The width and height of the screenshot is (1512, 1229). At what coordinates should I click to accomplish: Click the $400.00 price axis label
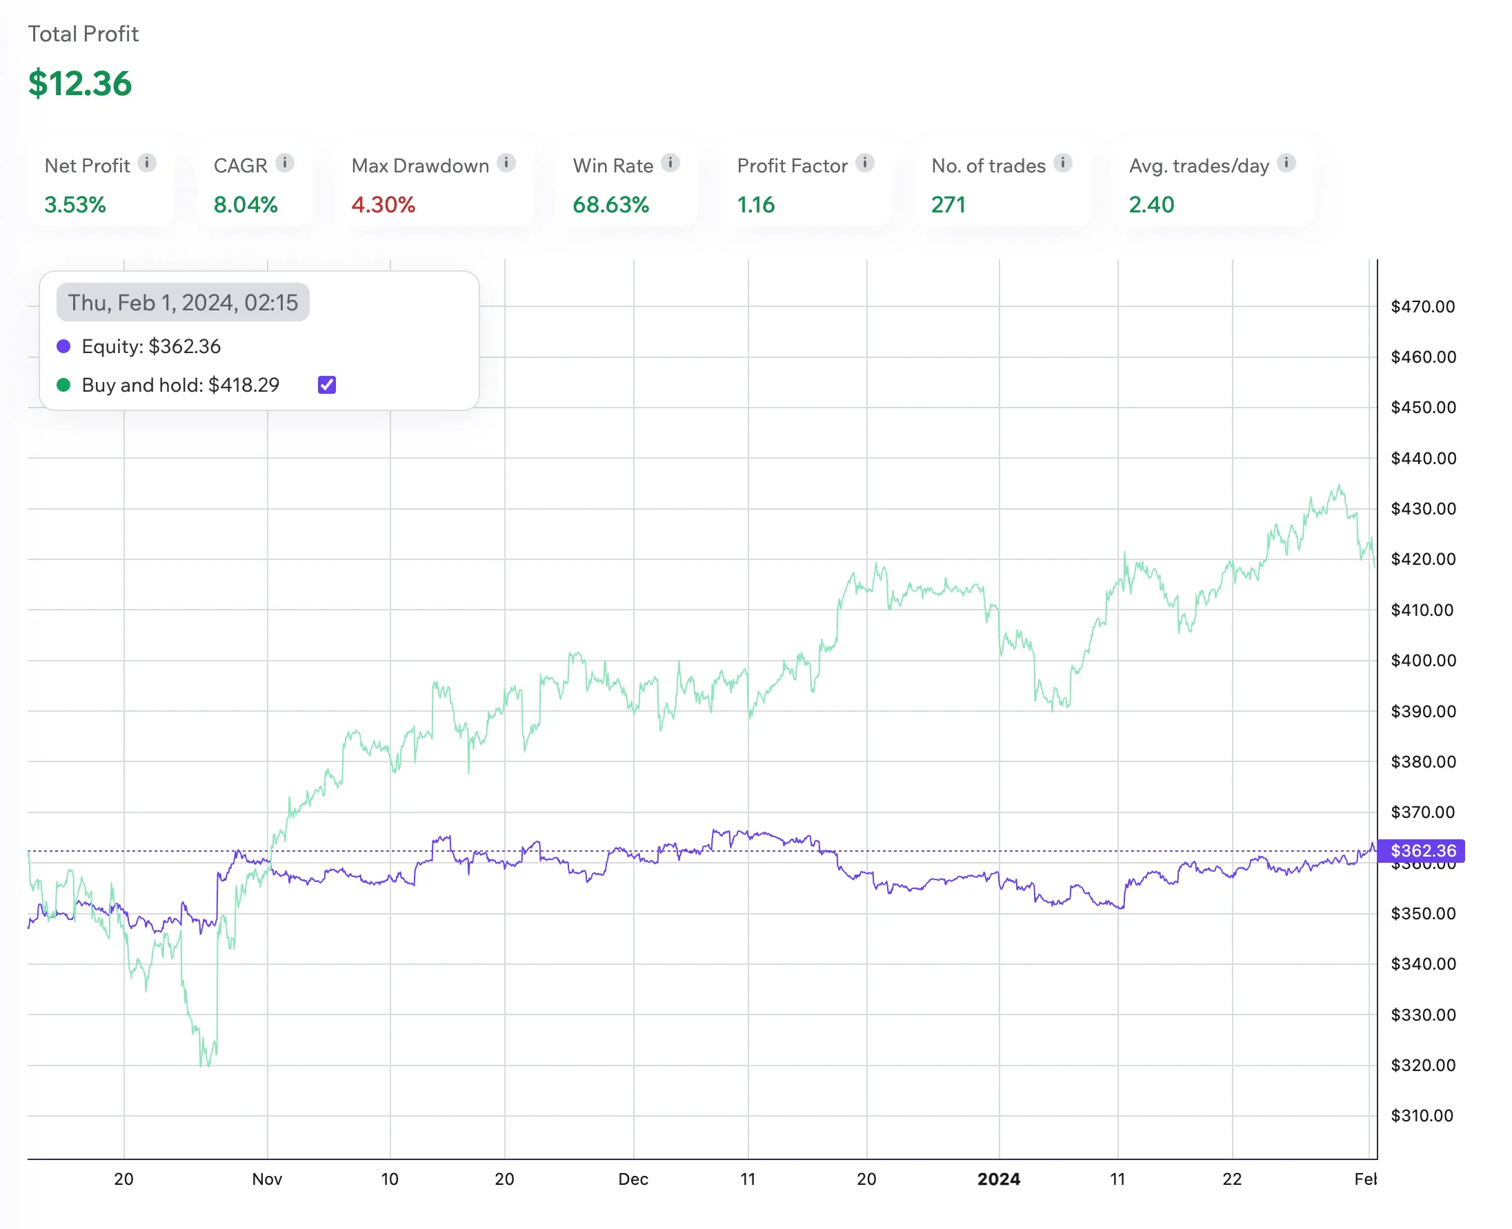point(1423,661)
